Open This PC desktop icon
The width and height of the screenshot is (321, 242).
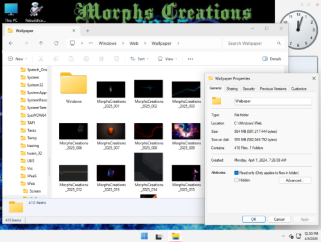coord(11,12)
